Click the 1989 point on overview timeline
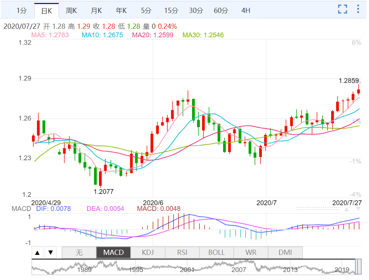The height and width of the screenshot is (280, 369). click(85, 270)
